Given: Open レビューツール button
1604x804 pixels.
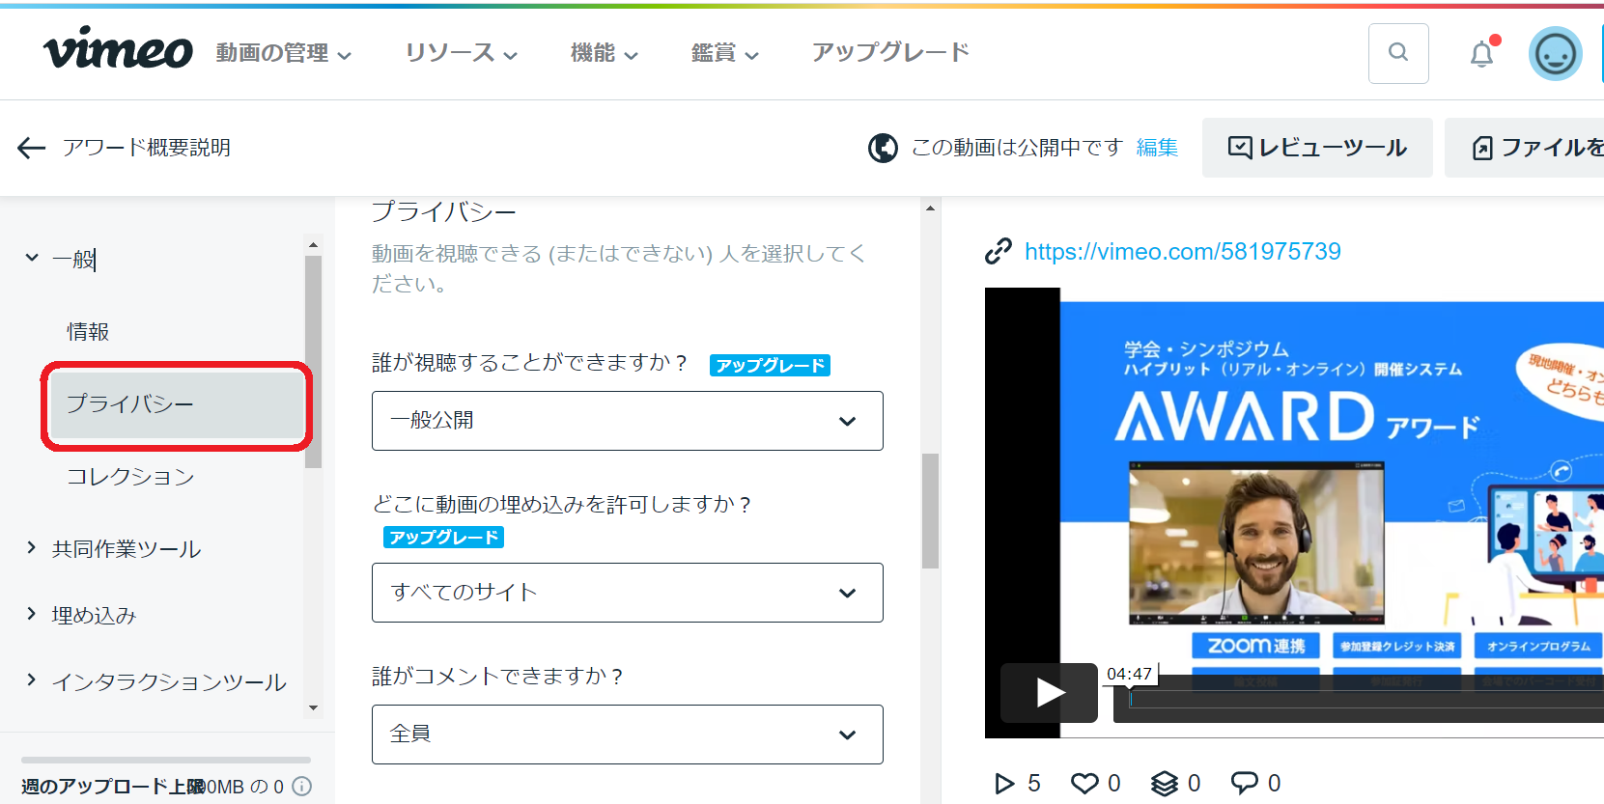Looking at the screenshot, I should 1317,148.
